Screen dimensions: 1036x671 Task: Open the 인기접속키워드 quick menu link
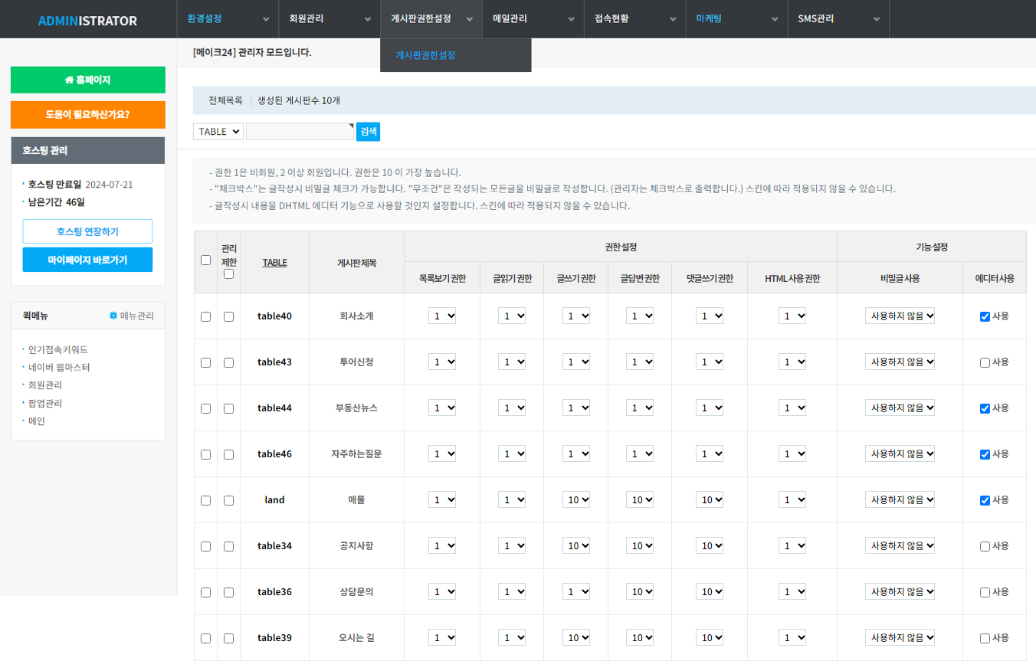point(58,349)
